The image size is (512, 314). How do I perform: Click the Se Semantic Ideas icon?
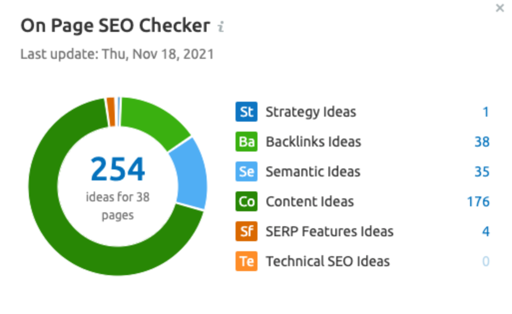click(246, 171)
